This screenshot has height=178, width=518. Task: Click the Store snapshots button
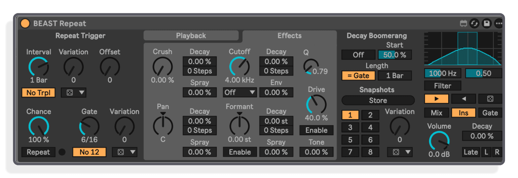click(378, 101)
